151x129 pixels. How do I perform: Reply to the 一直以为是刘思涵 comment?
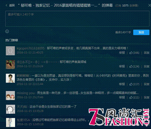pos(147,84)
